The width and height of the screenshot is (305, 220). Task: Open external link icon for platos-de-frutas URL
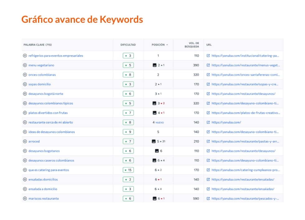pyautogui.click(x=208, y=113)
